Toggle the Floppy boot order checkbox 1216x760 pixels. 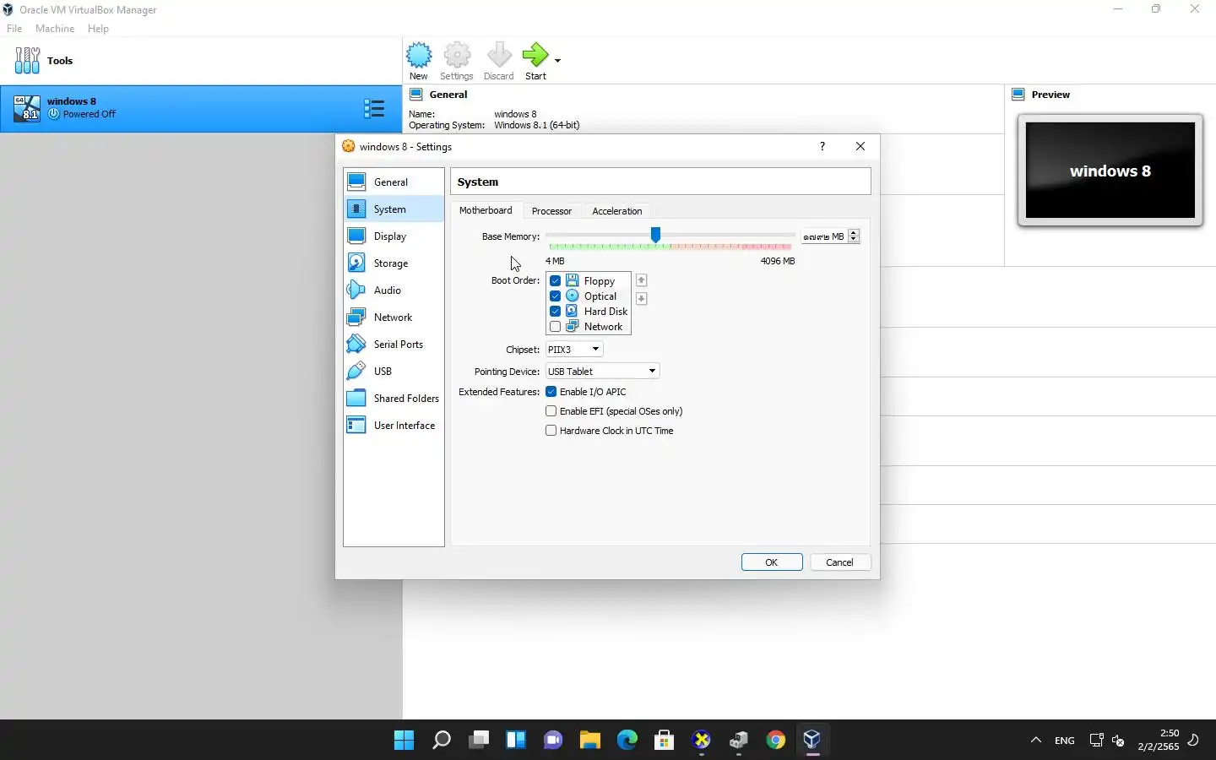pos(555,281)
